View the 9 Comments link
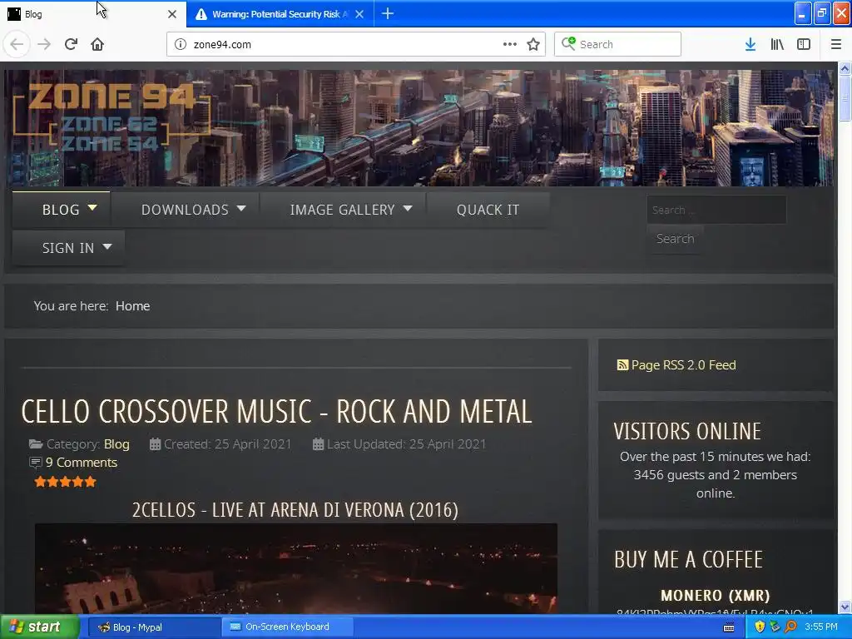 (82, 463)
